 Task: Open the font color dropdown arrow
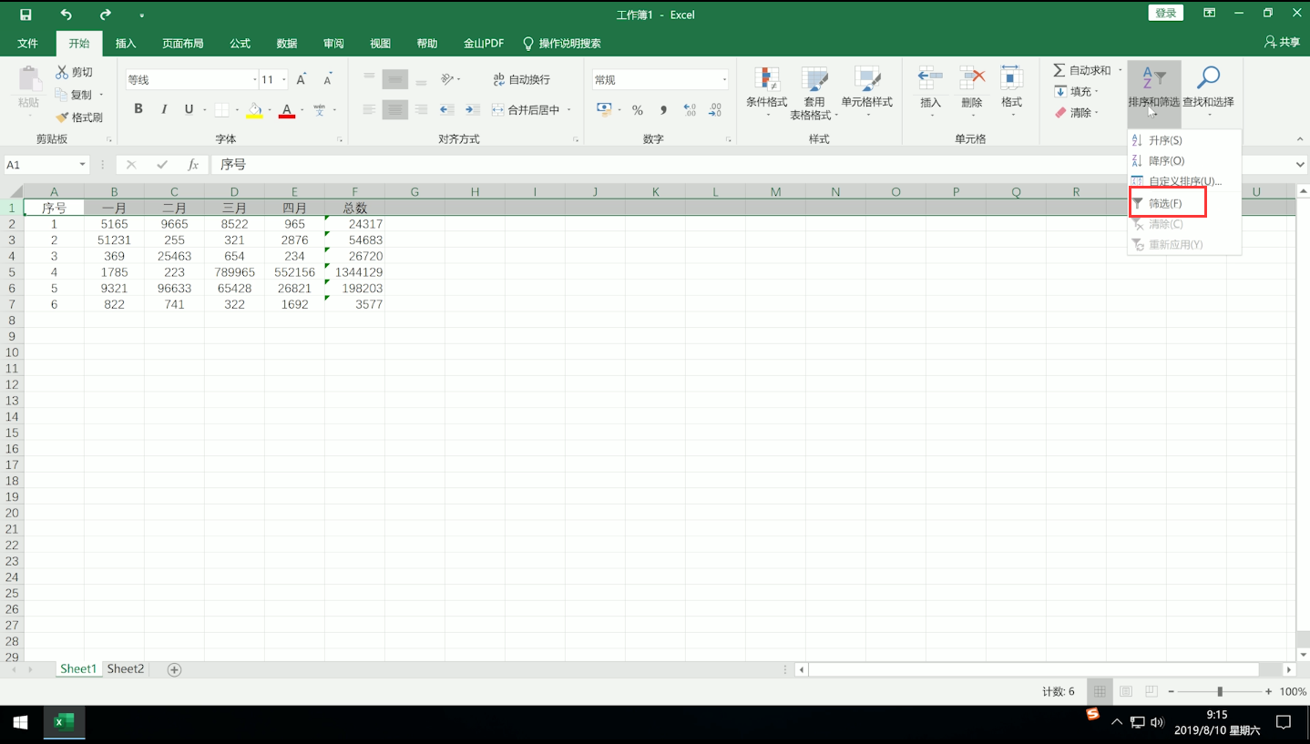point(302,110)
